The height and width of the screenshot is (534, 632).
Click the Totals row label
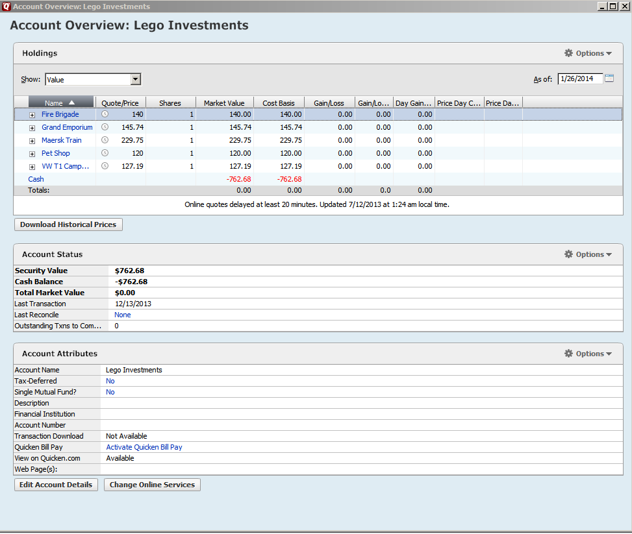[x=39, y=190]
